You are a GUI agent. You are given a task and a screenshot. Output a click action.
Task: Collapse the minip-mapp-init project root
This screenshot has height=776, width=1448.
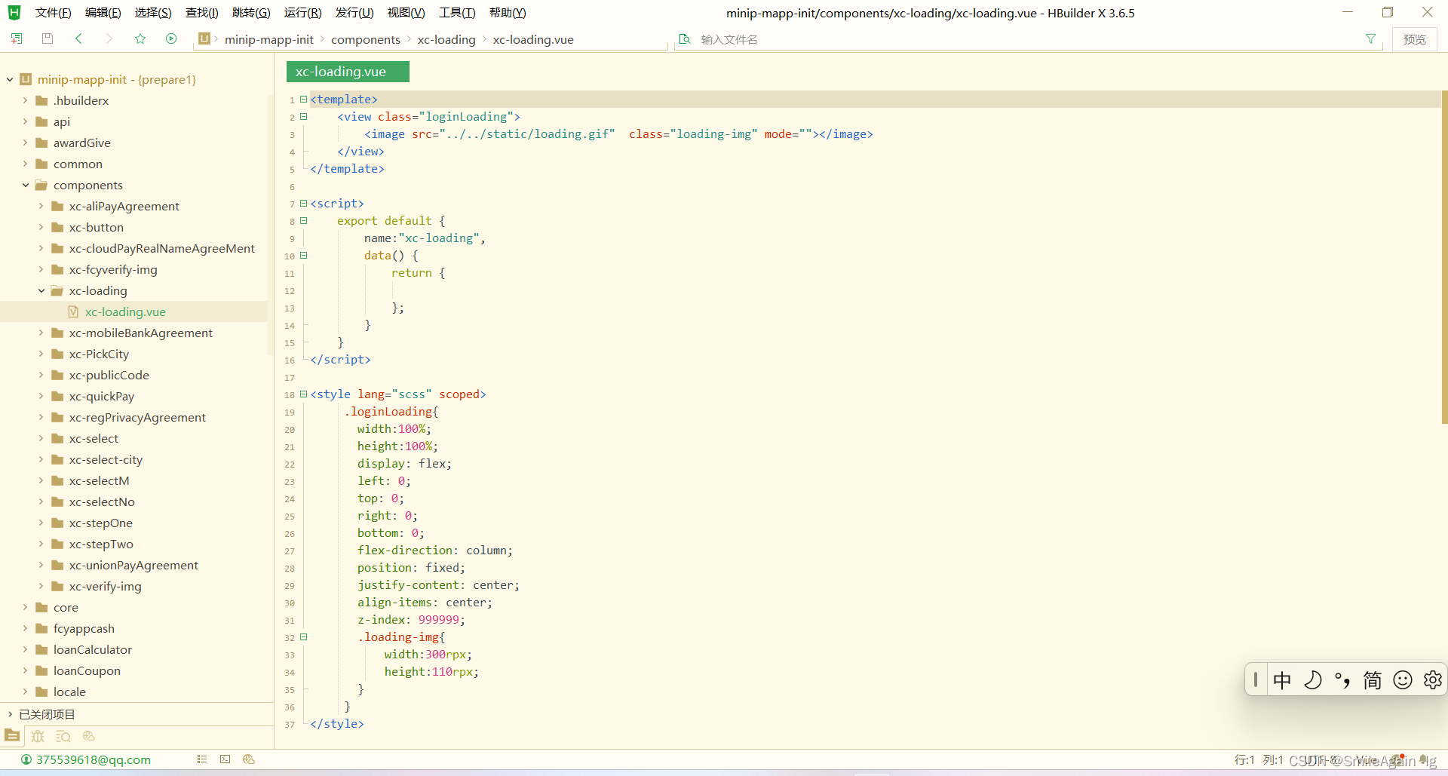coord(10,79)
